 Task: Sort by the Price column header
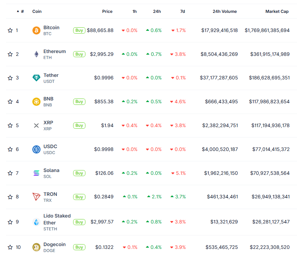tap(107, 12)
